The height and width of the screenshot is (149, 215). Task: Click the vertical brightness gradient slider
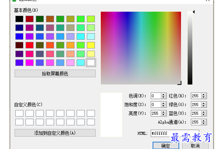tap(190, 48)
